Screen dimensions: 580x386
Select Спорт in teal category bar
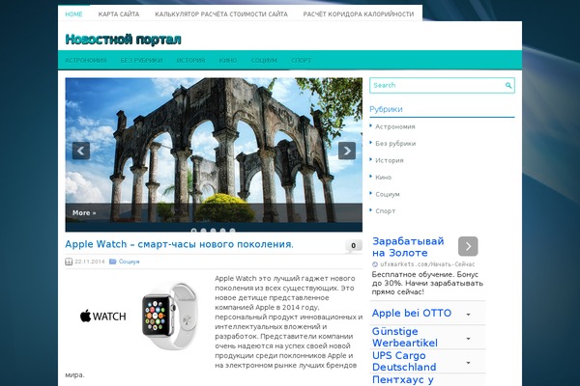301,60
